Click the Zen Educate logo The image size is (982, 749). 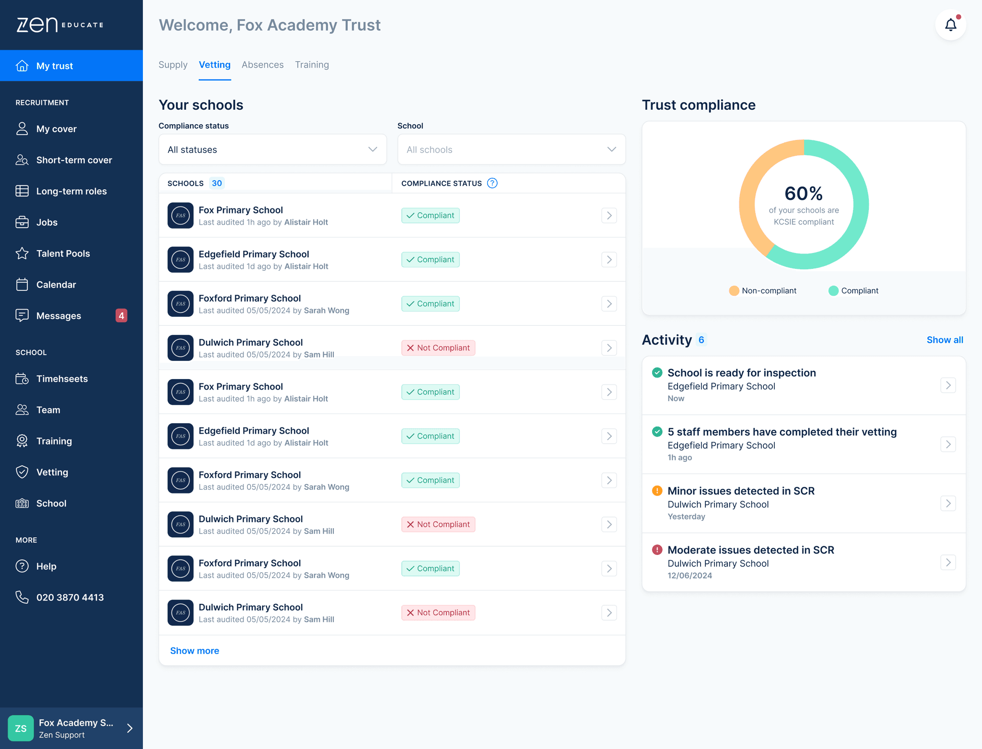pyautogui.click(x=59, y=24)
